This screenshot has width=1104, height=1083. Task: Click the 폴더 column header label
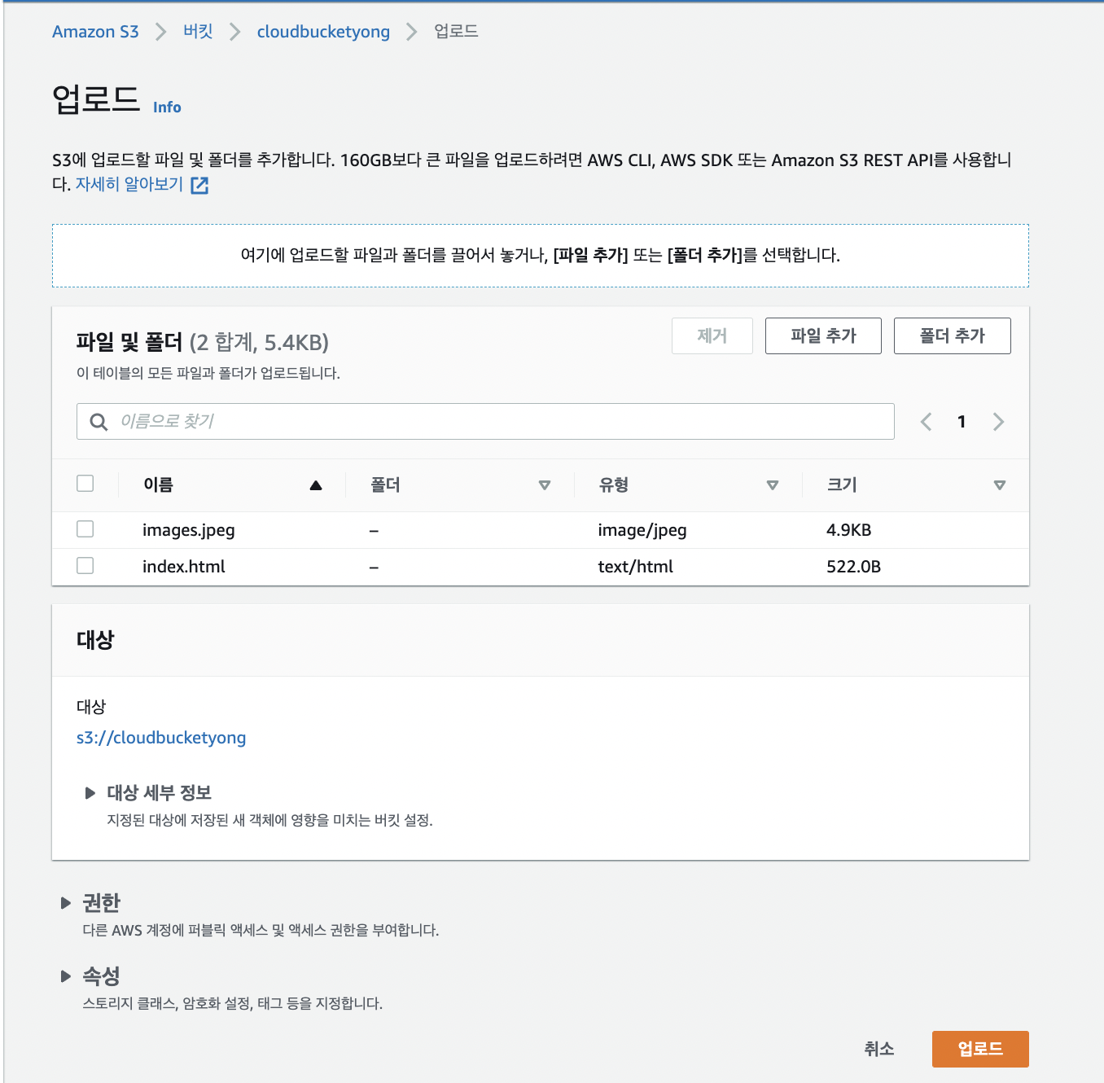click(386, 485)
